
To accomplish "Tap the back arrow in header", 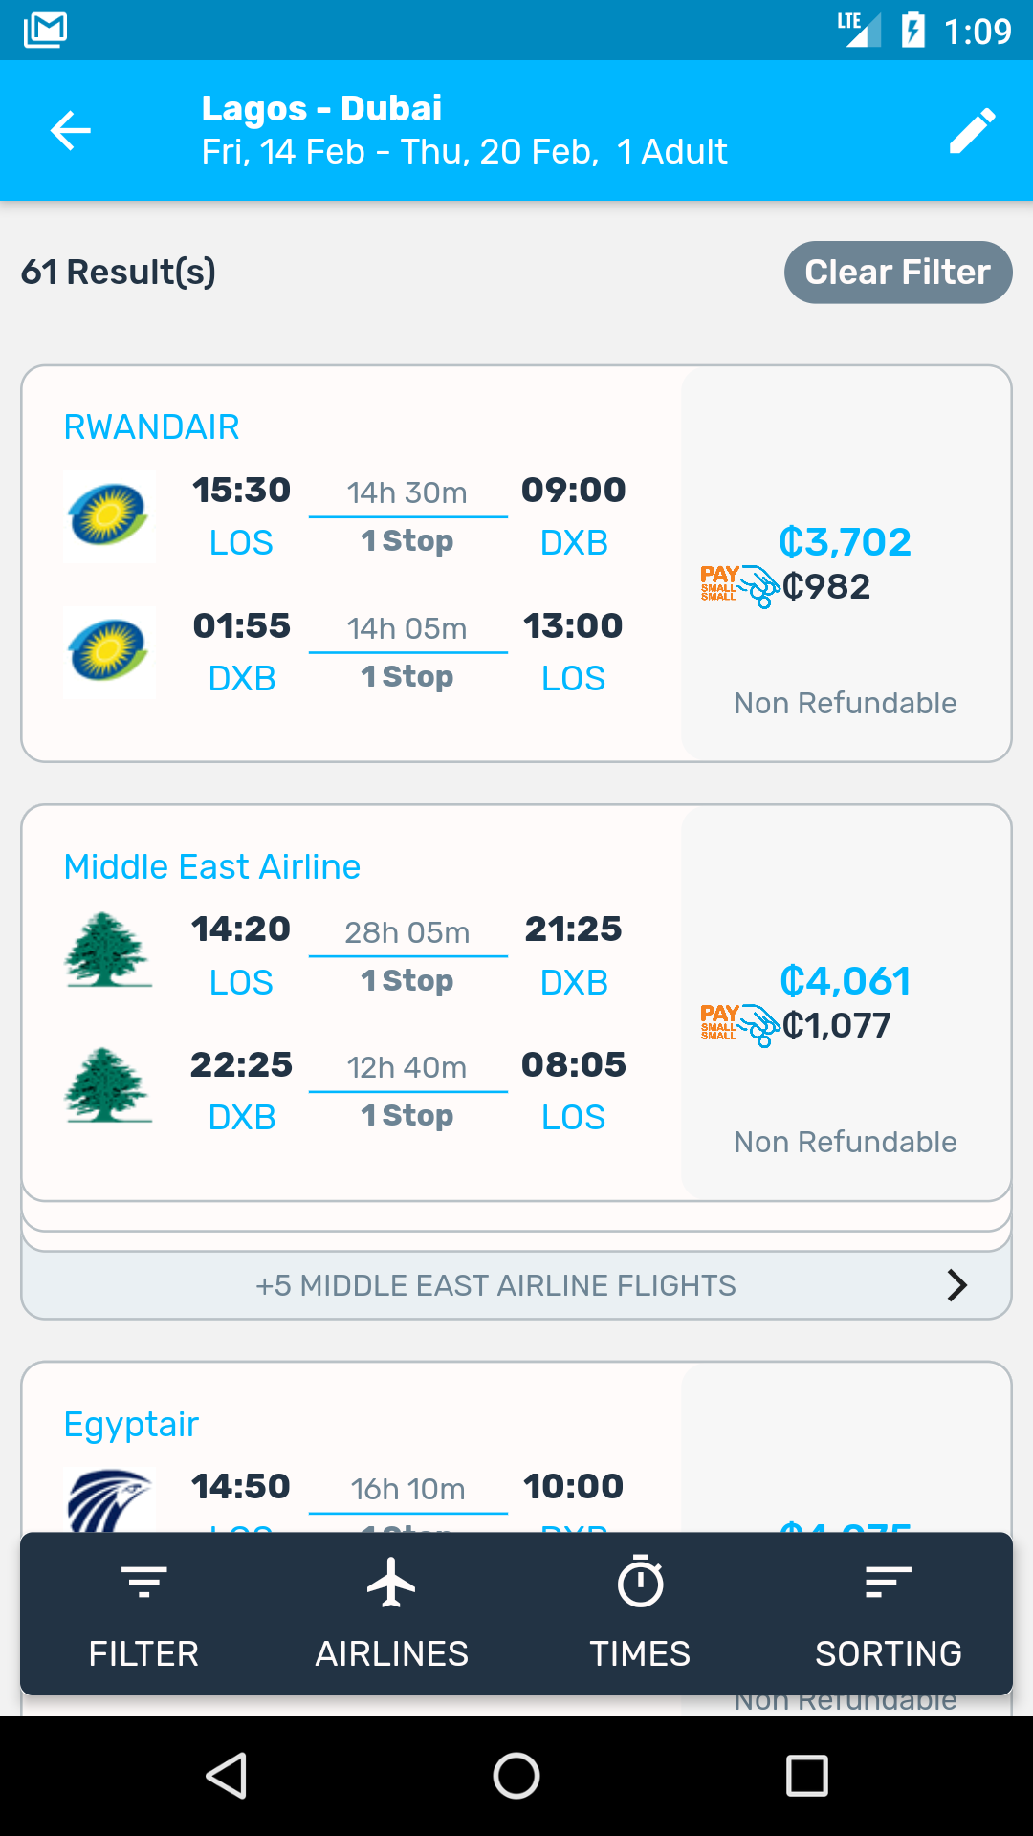I will pyautogui.click(x=71, y=131).
